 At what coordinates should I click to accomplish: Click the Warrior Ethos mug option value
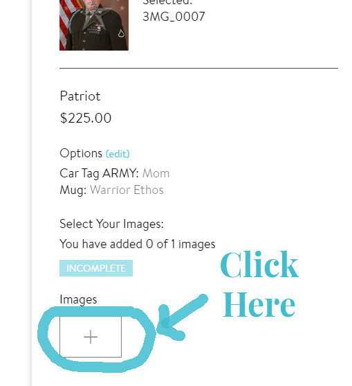coord(127,190)
